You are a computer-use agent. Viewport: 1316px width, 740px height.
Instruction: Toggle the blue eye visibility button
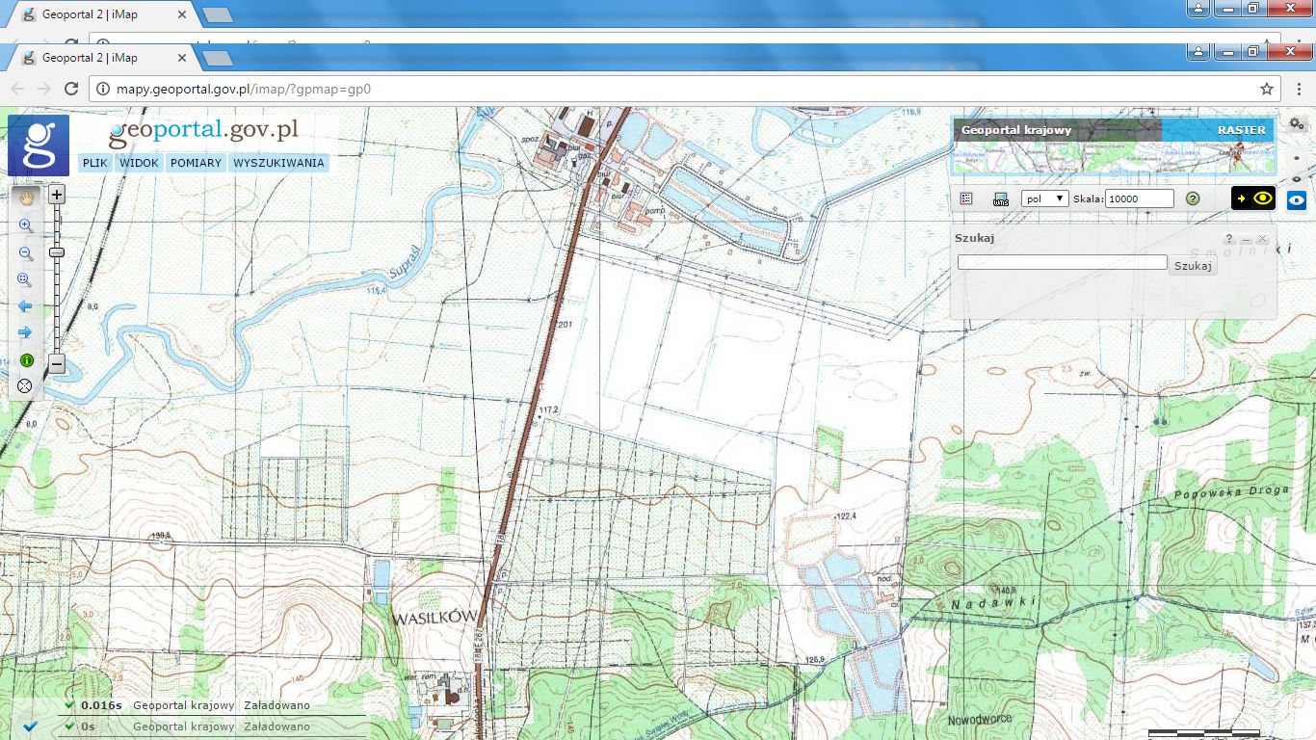(1297, 199)
